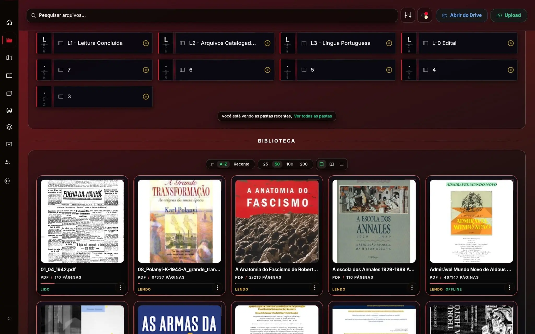
Task: Open A Anatomia do Fascismo cover
Action: 277,221
